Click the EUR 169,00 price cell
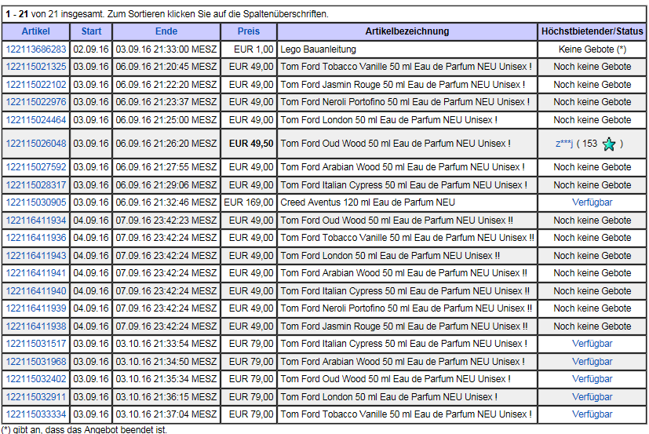This screenshot has width=649, height=434. click(249, 202)
